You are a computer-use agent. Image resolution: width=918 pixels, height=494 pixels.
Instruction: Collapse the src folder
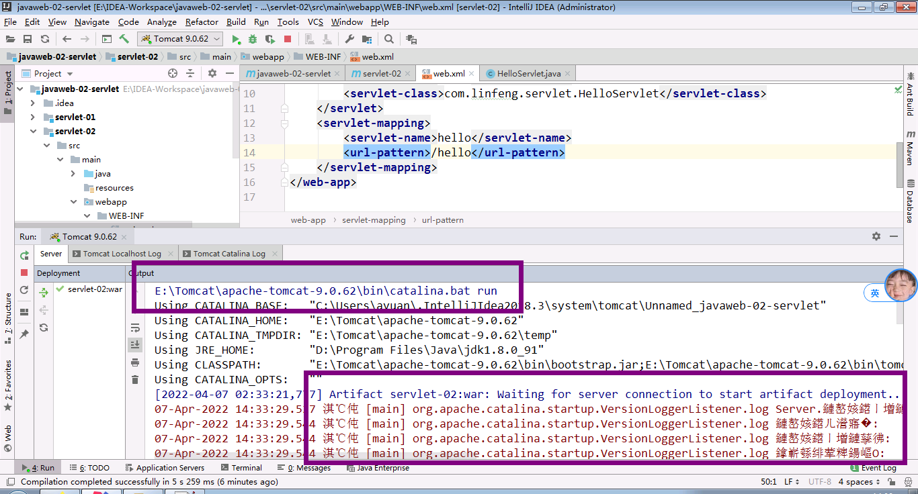pos(47,145)
